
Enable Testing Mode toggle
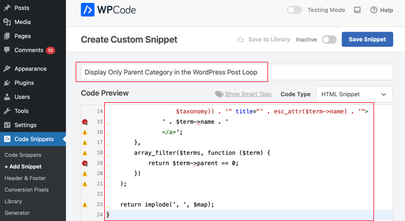[294, 10]
